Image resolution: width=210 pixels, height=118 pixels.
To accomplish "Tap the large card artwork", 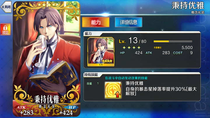I will (47, 59).
